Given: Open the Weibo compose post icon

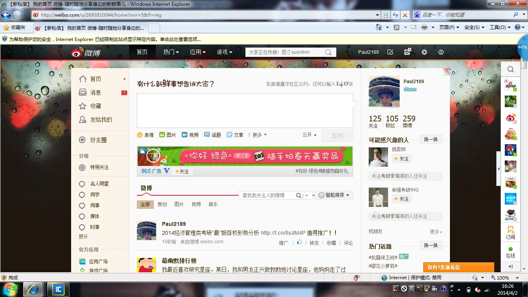Looking at the screenshot, I should click(x=390, y=52).
